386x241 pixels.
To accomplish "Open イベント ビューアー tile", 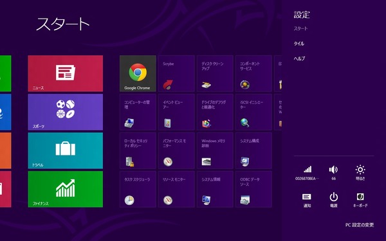I will coord(176,112).
